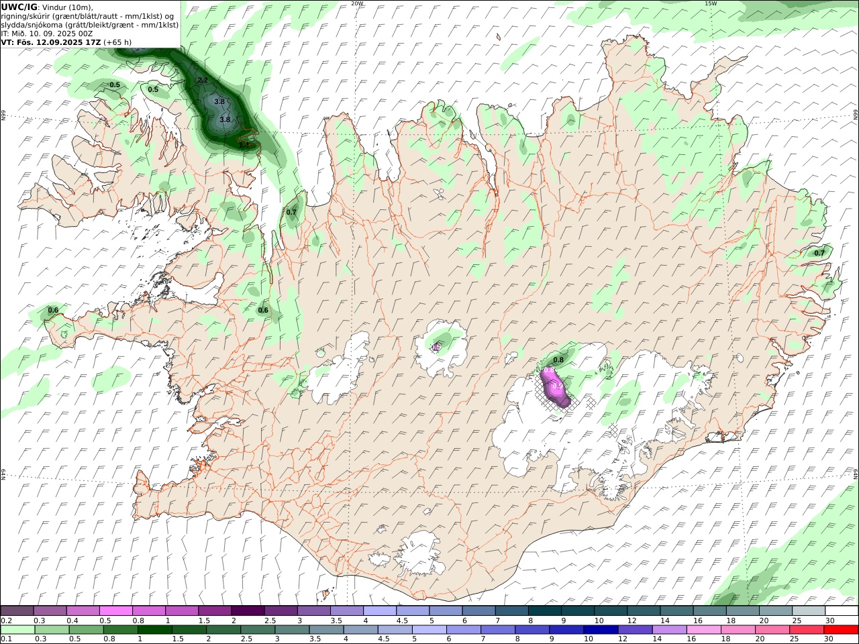
Task: Click the violet-blue rain swatch labeled 12
Action: pyautogui.click(x=635, y=630)
